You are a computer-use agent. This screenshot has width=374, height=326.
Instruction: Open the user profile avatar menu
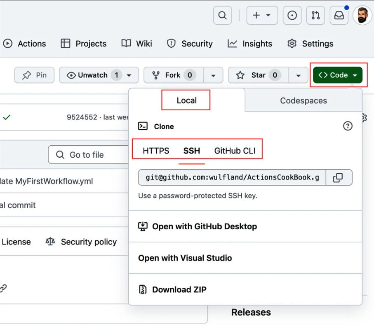pos(362,15)
